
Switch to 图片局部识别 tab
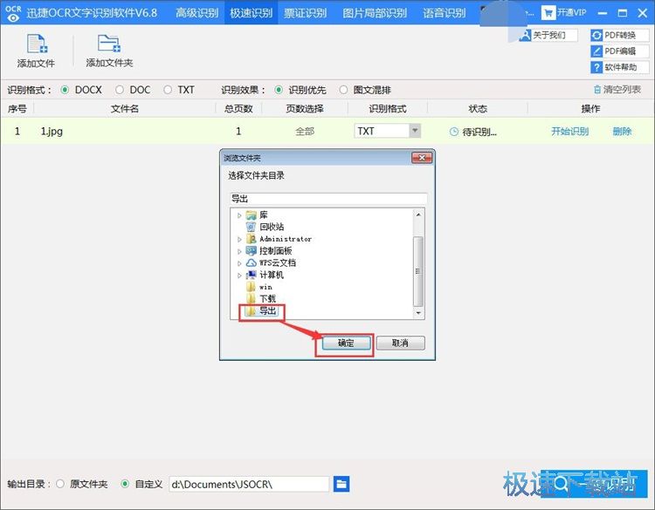tap(375, 13)
